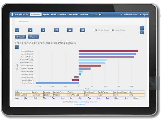Viewport: 161px width, 121px height.
Task: Open the Signals menu item
Action: (x=46, y=14)
